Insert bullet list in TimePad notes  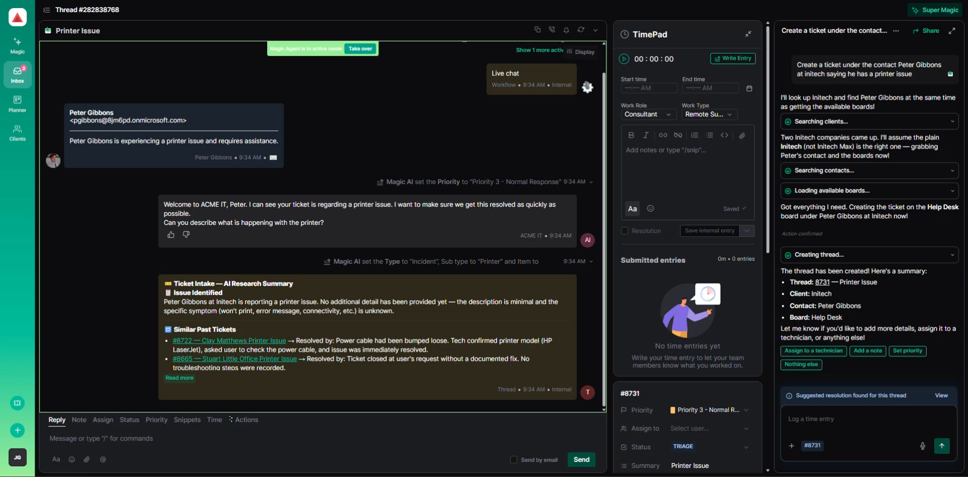(709, 135)
